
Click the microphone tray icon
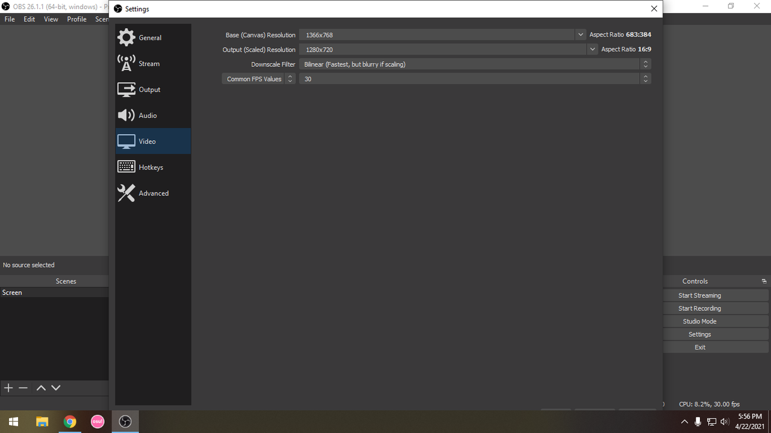698,422
